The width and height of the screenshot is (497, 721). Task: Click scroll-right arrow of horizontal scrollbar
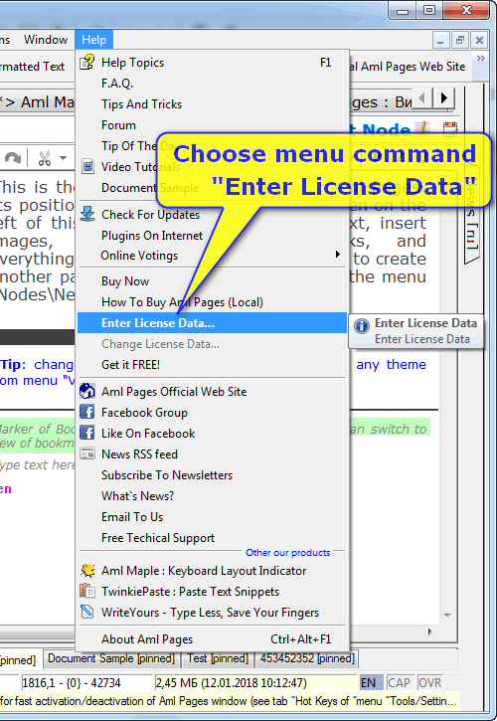tap(429, 631)
